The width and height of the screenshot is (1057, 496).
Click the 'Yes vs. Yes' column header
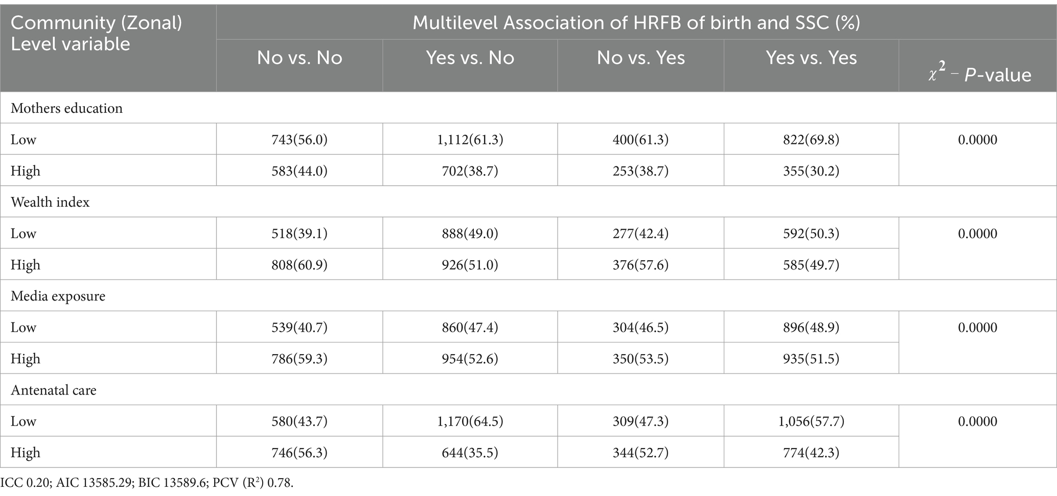[812, 58]
